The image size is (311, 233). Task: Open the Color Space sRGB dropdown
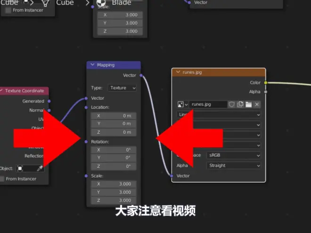[x=233, y=155]
